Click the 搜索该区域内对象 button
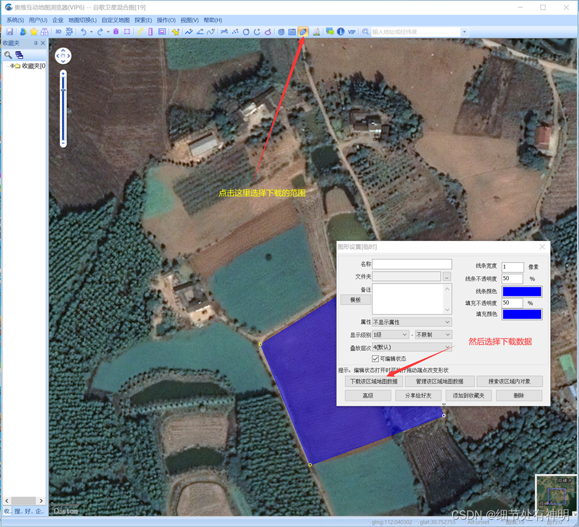Screen dimensions: 579x527 tap(509, 382)
